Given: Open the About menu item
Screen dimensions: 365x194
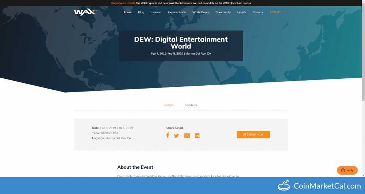Looking at the screenshot, I should click(127, 12).
